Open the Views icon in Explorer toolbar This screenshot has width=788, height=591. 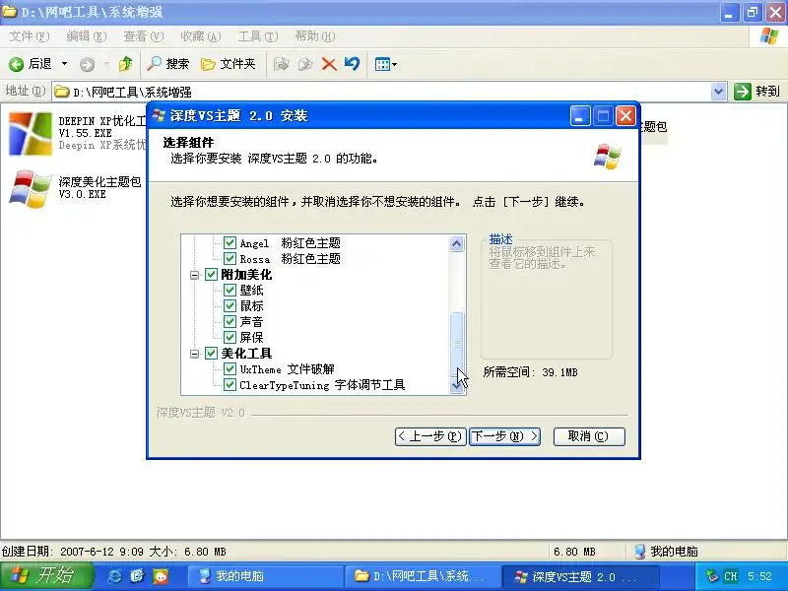point(382,64)
